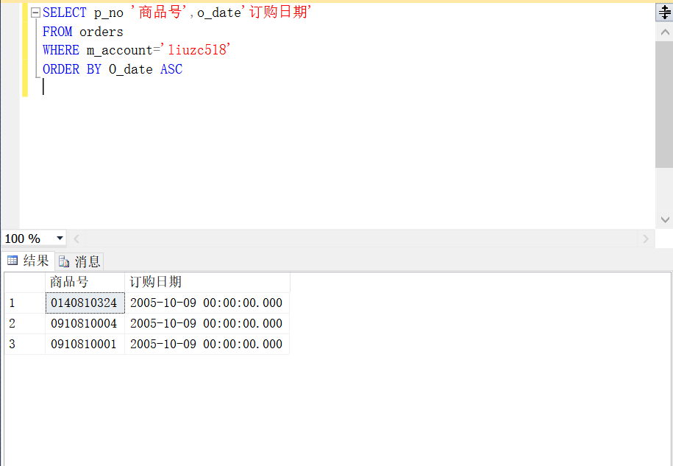Viewport: 673px width, 466px height.
Task: Select the date cell in row 2
Action: point(207,323)
